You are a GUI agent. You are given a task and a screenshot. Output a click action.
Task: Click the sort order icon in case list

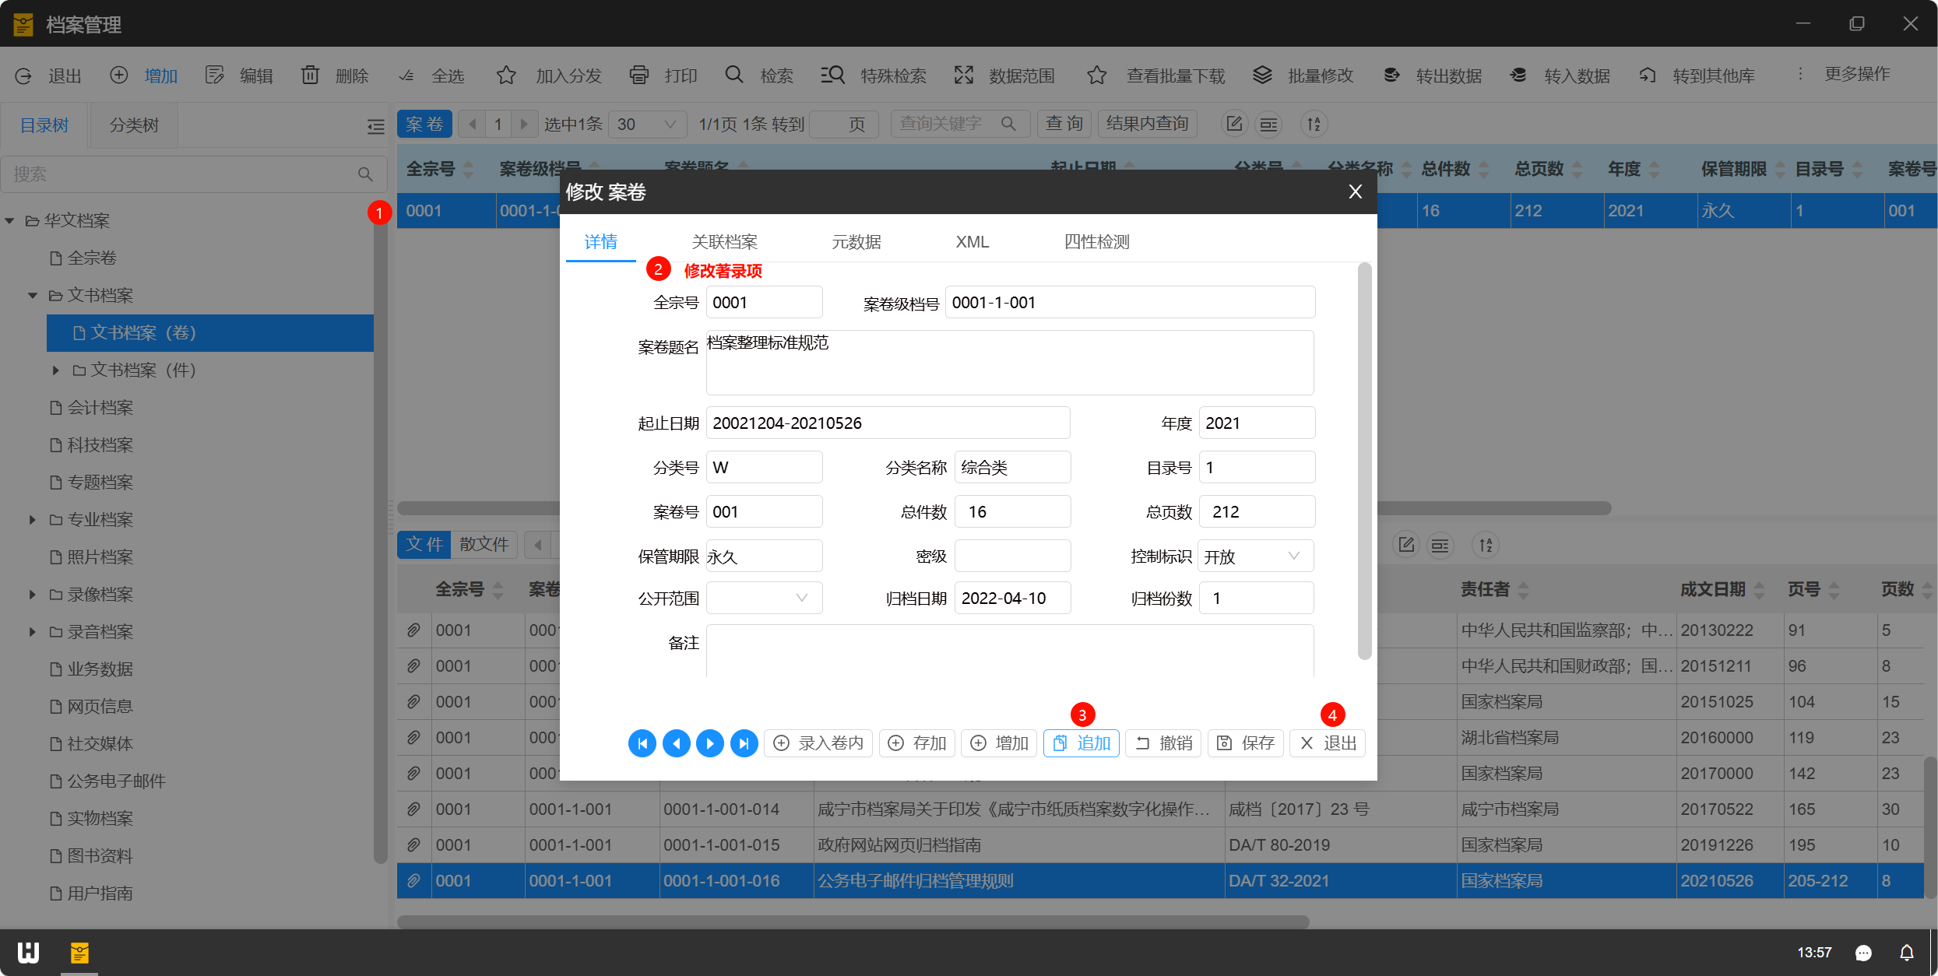[x=1314, y=124]
